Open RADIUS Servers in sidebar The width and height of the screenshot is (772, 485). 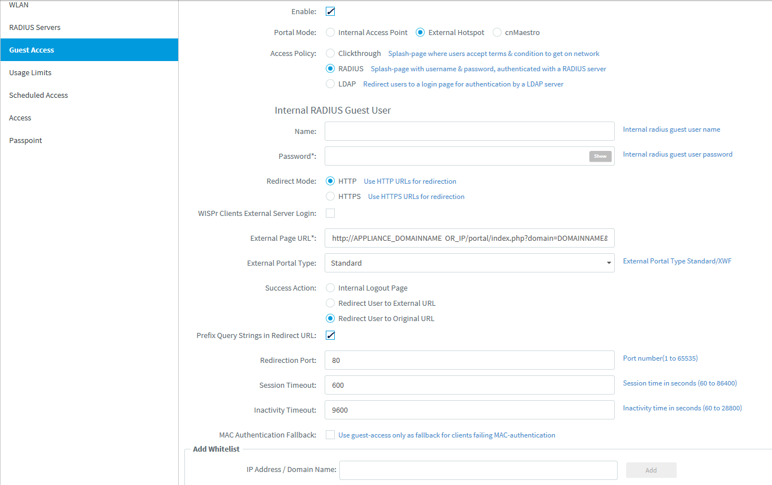coord(34,27)
